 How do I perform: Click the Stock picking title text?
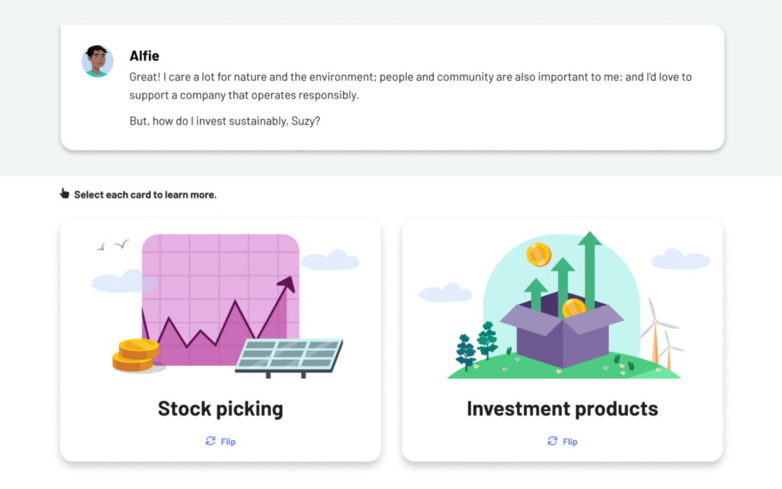[220, 409]
